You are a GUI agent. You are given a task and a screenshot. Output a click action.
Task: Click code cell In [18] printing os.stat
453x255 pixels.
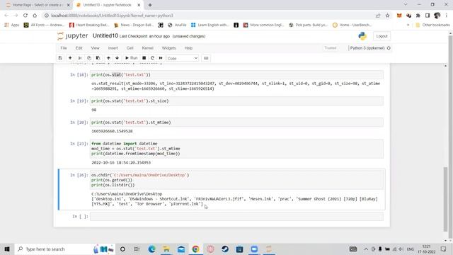pyautogui.click(x=236, y=74)
